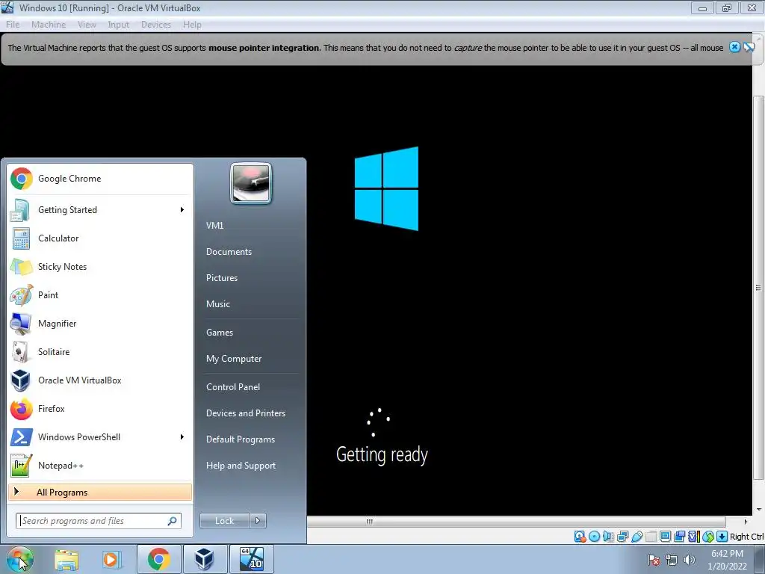The image size is (765, 574).
Task: Open Action Center flag tray icon
Action: 654,559
